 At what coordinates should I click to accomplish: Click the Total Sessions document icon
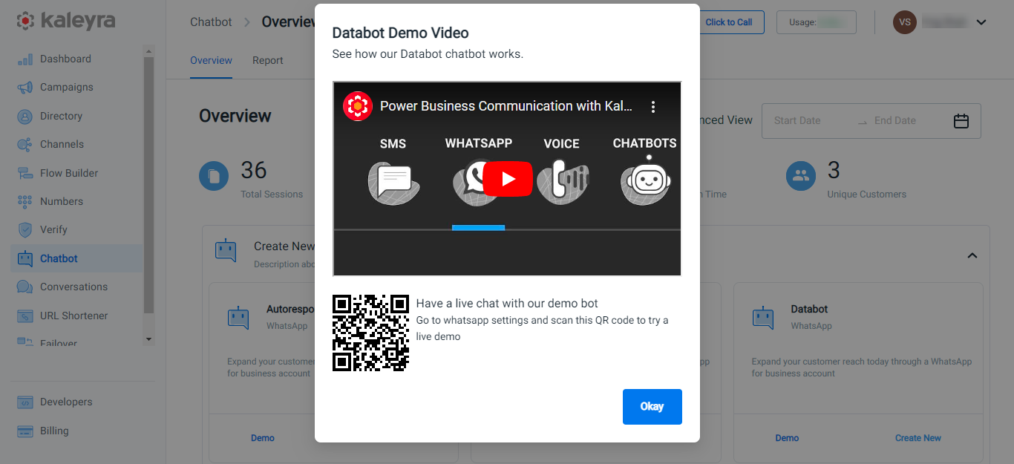pyautogui.click(x=214, y=177)
